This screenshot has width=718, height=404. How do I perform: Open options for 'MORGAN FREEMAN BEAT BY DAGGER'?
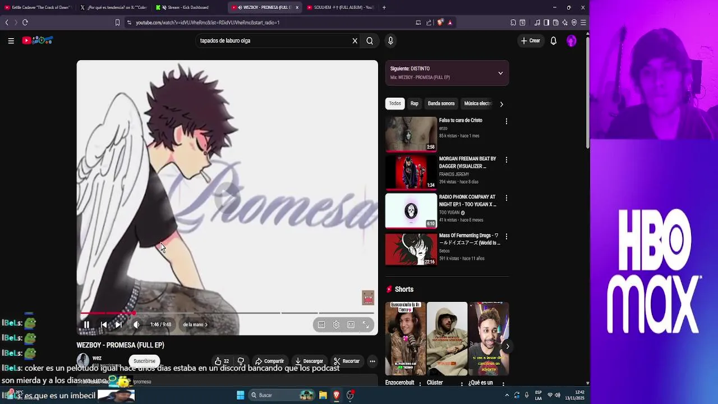pyautogui.click(x=506, y=160)
